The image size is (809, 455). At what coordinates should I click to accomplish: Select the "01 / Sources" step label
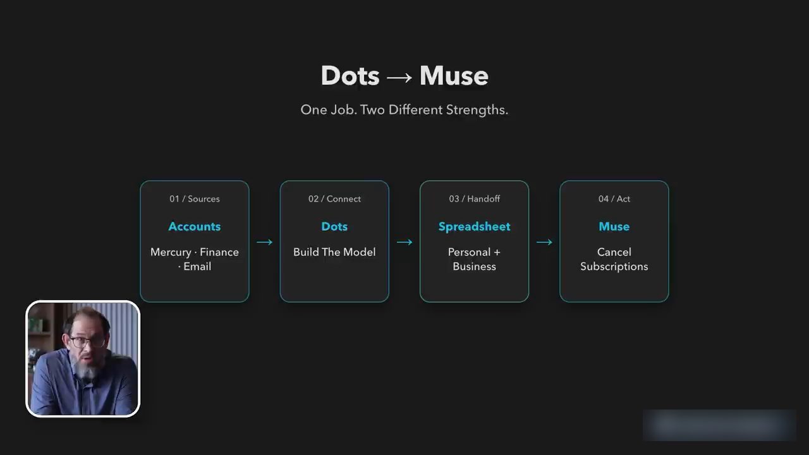click(x=195, y=198)
